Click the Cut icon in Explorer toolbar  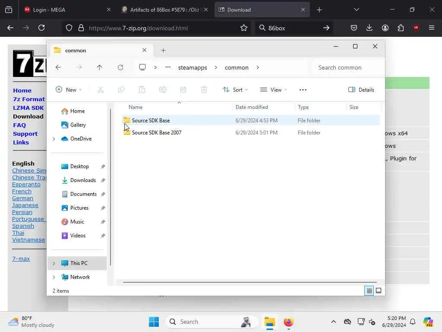[100, 90]
